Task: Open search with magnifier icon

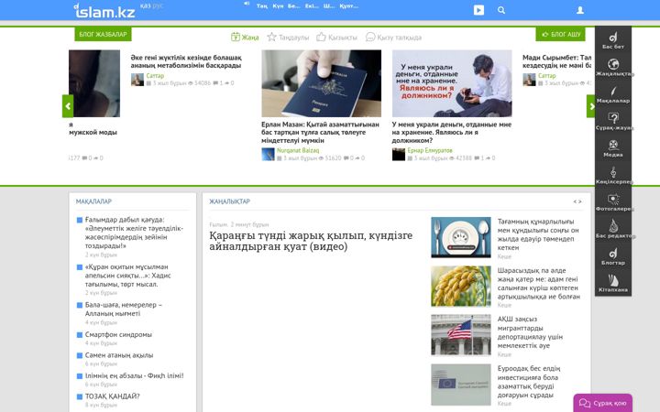Action: coord(500,10)
